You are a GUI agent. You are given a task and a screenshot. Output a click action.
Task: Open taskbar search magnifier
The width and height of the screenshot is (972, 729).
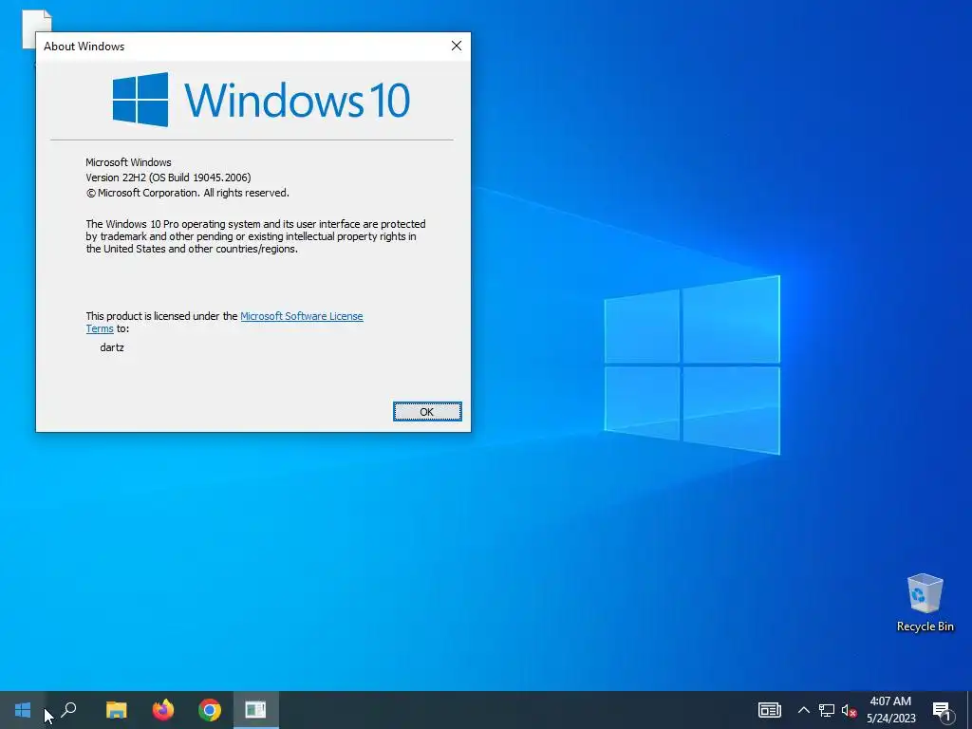tap(68, 710)
